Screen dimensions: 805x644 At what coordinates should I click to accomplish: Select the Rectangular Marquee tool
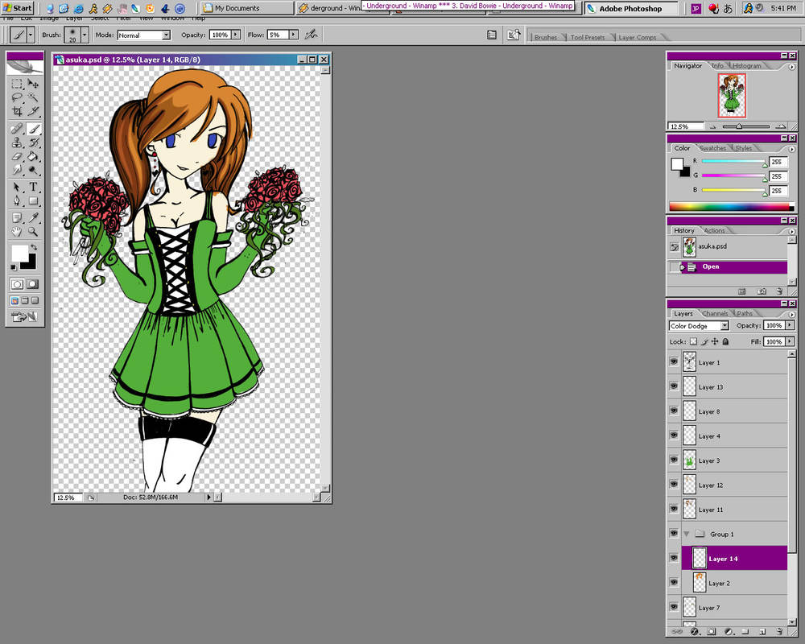pyautogui.click(x=17, y=84)
